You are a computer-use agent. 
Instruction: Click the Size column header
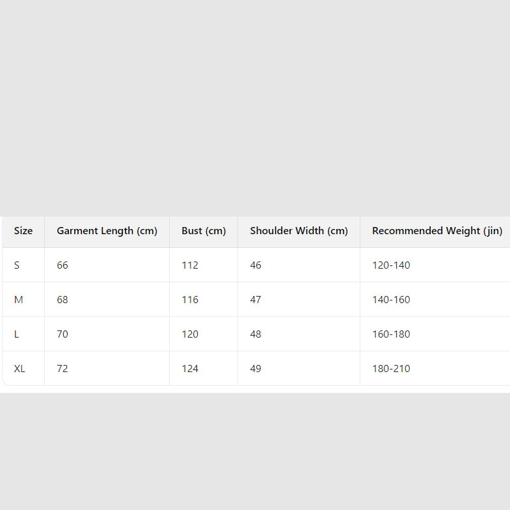[23, 231]
